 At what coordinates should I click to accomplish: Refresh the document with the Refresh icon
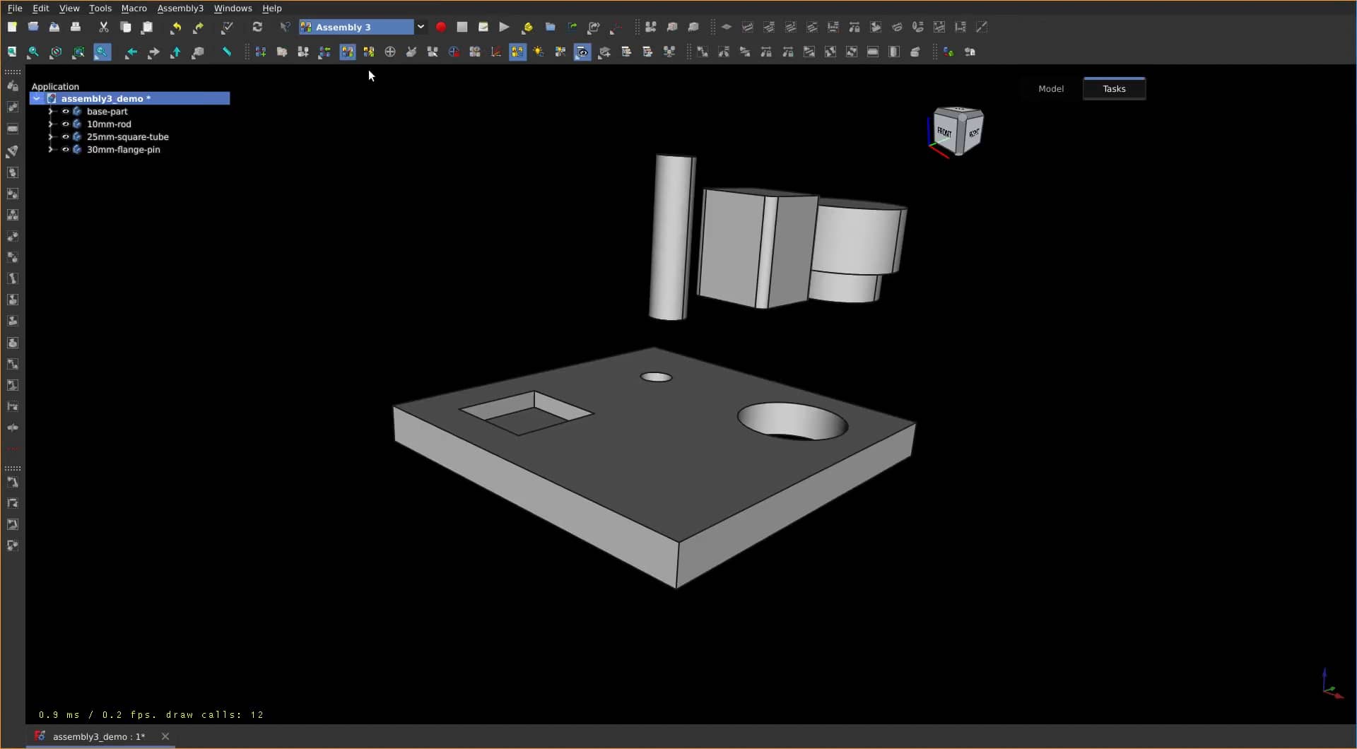[258, 27]
